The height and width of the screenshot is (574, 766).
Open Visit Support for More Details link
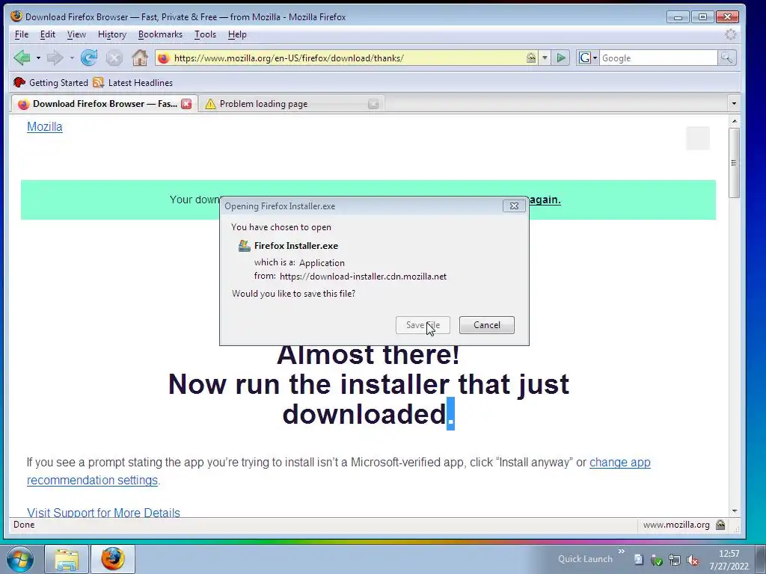pos(103,513)
